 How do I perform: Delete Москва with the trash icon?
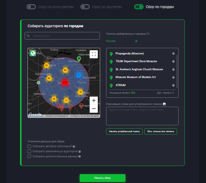(136, 41)
